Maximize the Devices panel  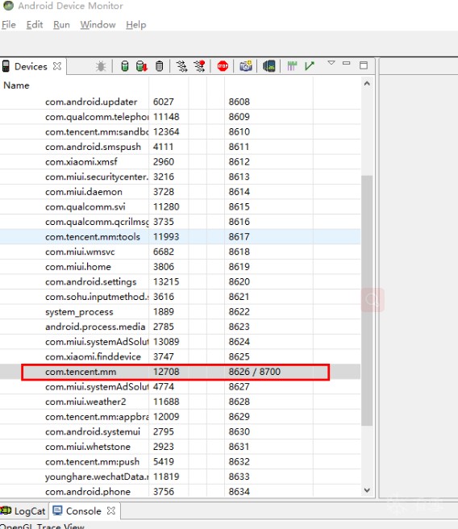364,65
